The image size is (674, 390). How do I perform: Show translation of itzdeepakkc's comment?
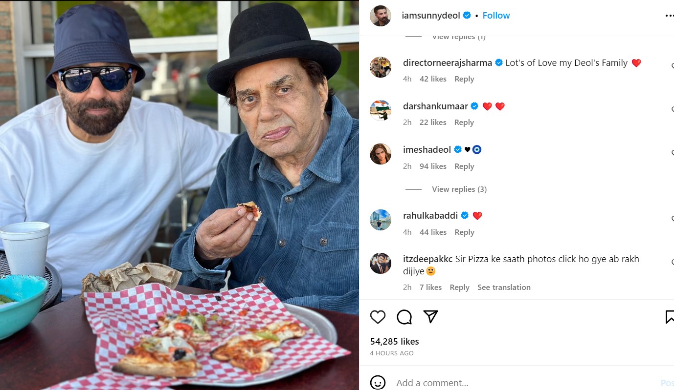(504, 287)
